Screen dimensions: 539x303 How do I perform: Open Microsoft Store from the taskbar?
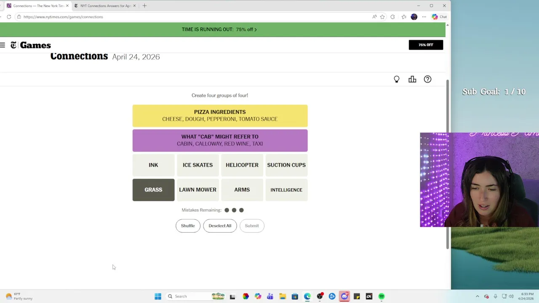[295, 296]
